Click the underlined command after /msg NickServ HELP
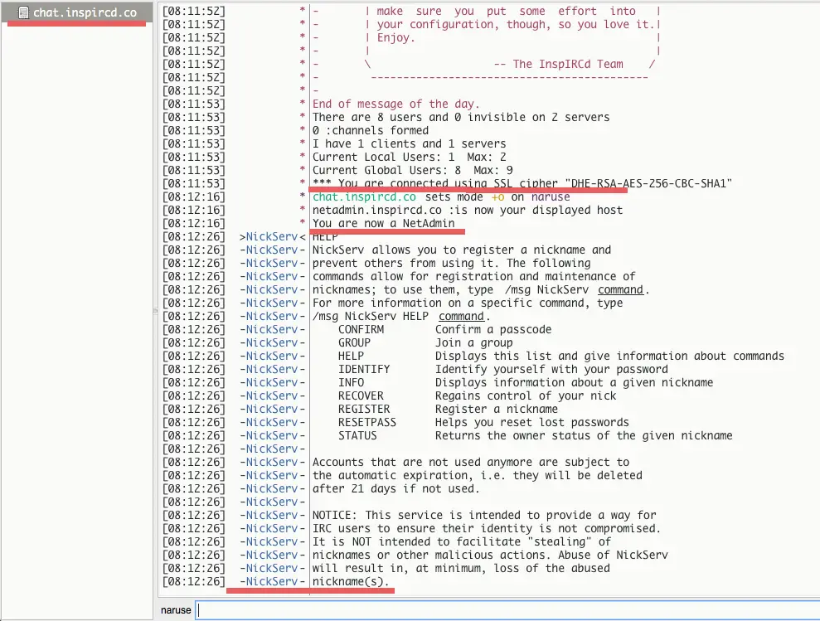 pos(461,316)
